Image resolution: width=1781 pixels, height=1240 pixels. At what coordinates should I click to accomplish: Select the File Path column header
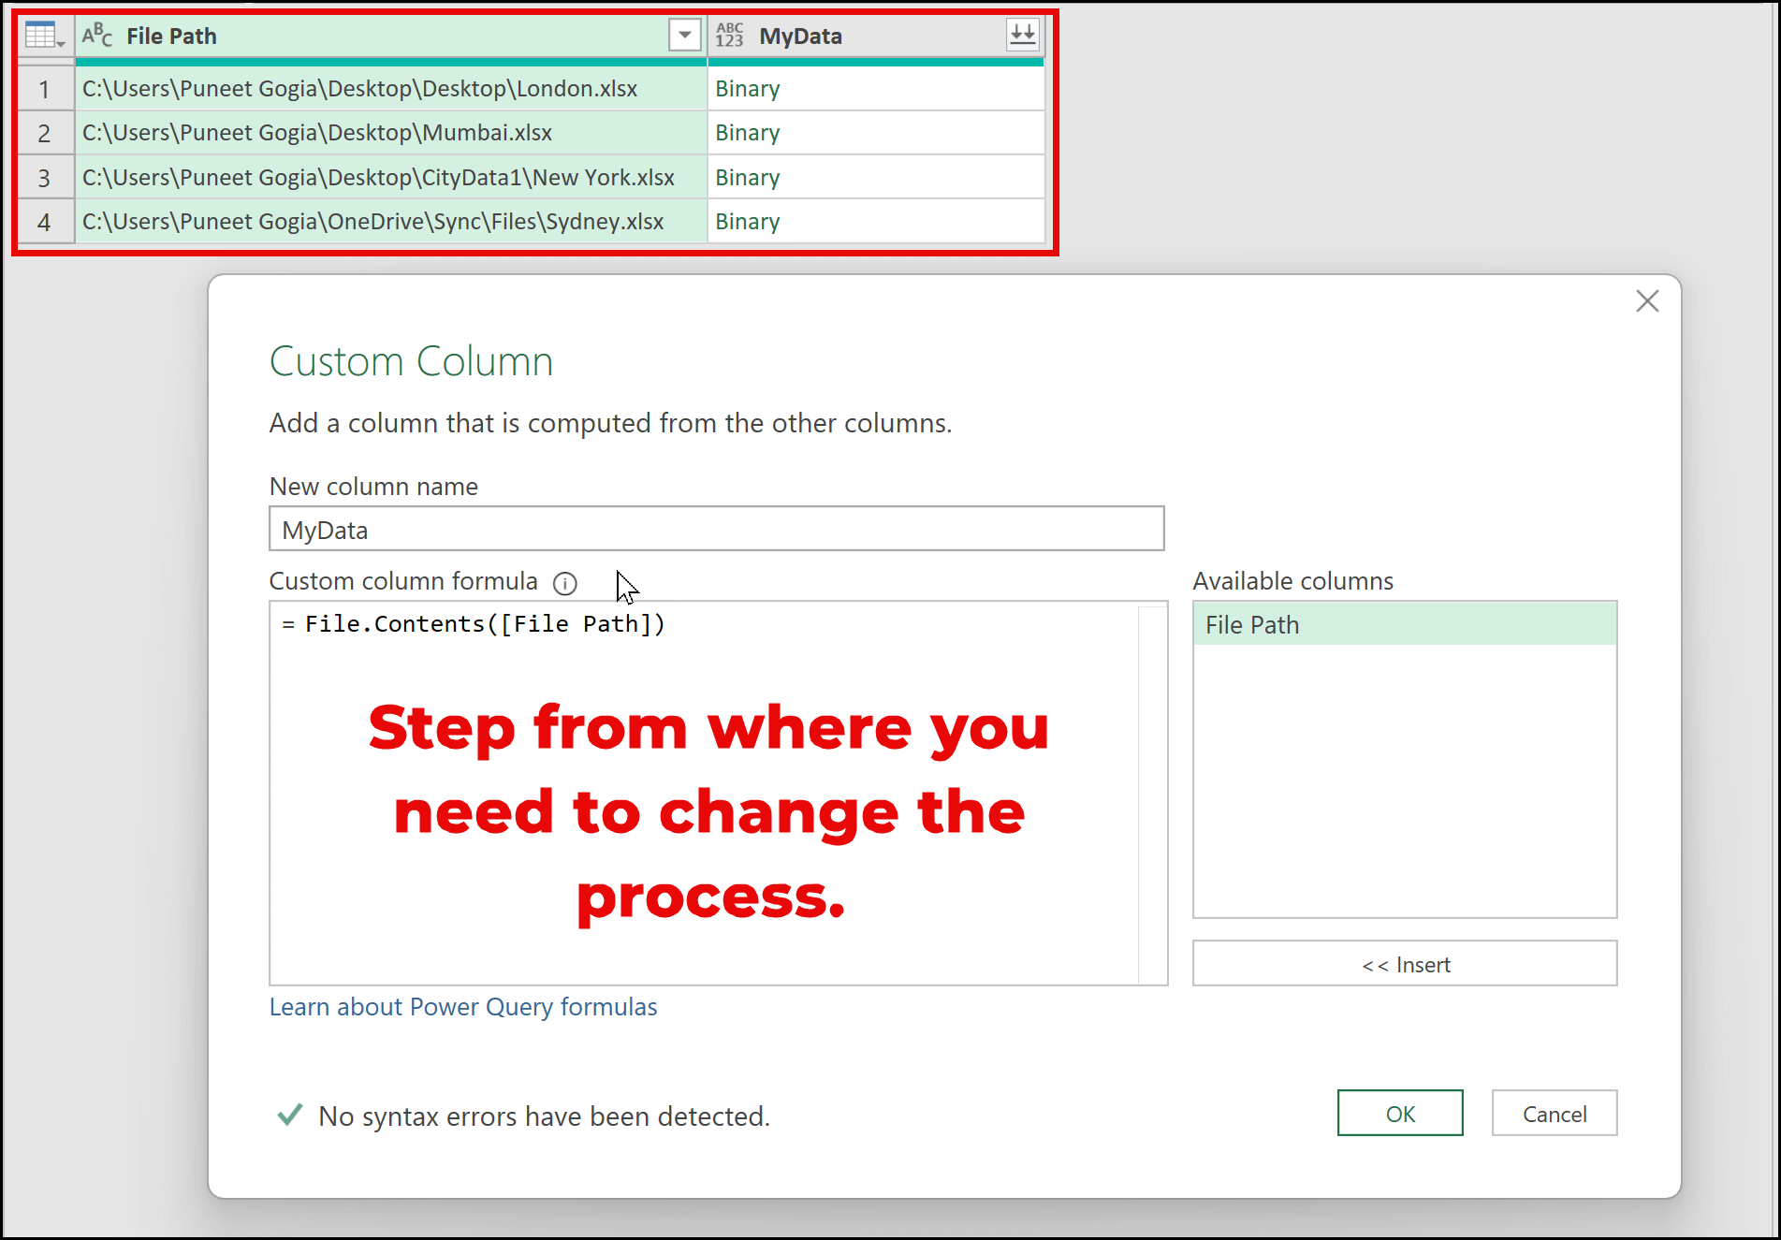coord(374,36)
